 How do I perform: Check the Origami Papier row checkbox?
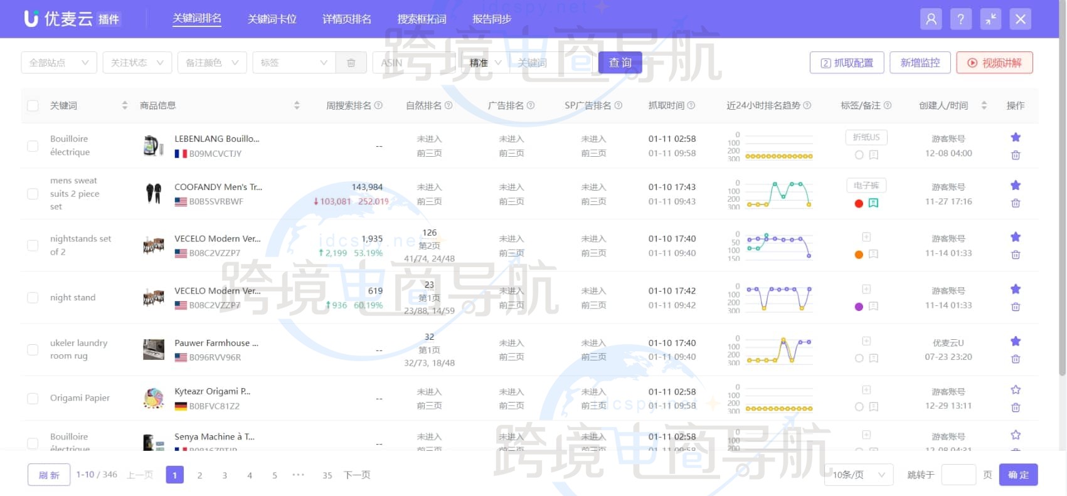33,399
